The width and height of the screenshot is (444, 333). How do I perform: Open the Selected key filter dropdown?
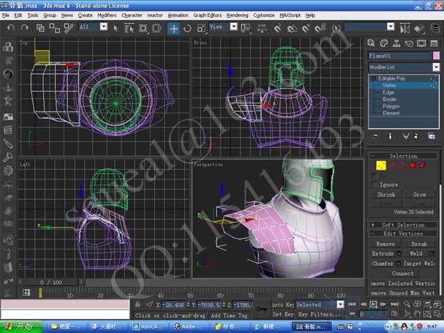coord(340,304)
